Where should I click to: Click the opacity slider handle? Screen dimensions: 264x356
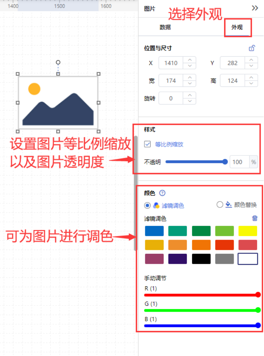click(x=225, y=162)
